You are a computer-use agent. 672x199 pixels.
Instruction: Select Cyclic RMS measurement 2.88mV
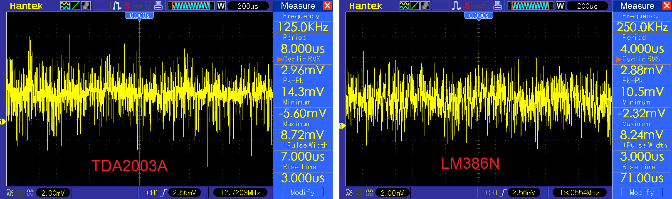(642, 70)
